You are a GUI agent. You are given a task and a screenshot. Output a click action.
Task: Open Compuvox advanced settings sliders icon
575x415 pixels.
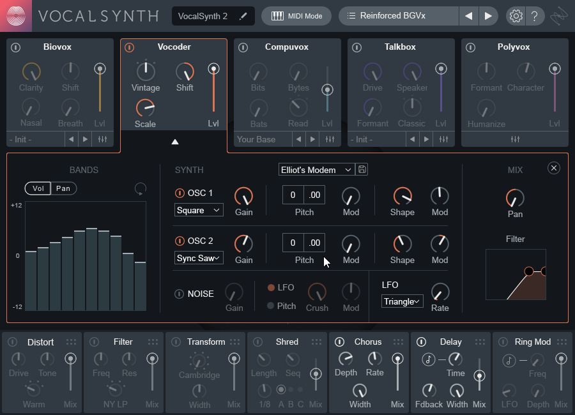tap(330, 139)
